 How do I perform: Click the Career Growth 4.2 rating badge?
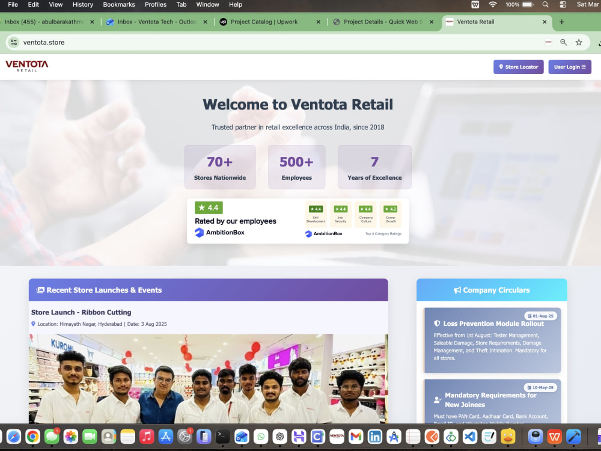(391, 213)
